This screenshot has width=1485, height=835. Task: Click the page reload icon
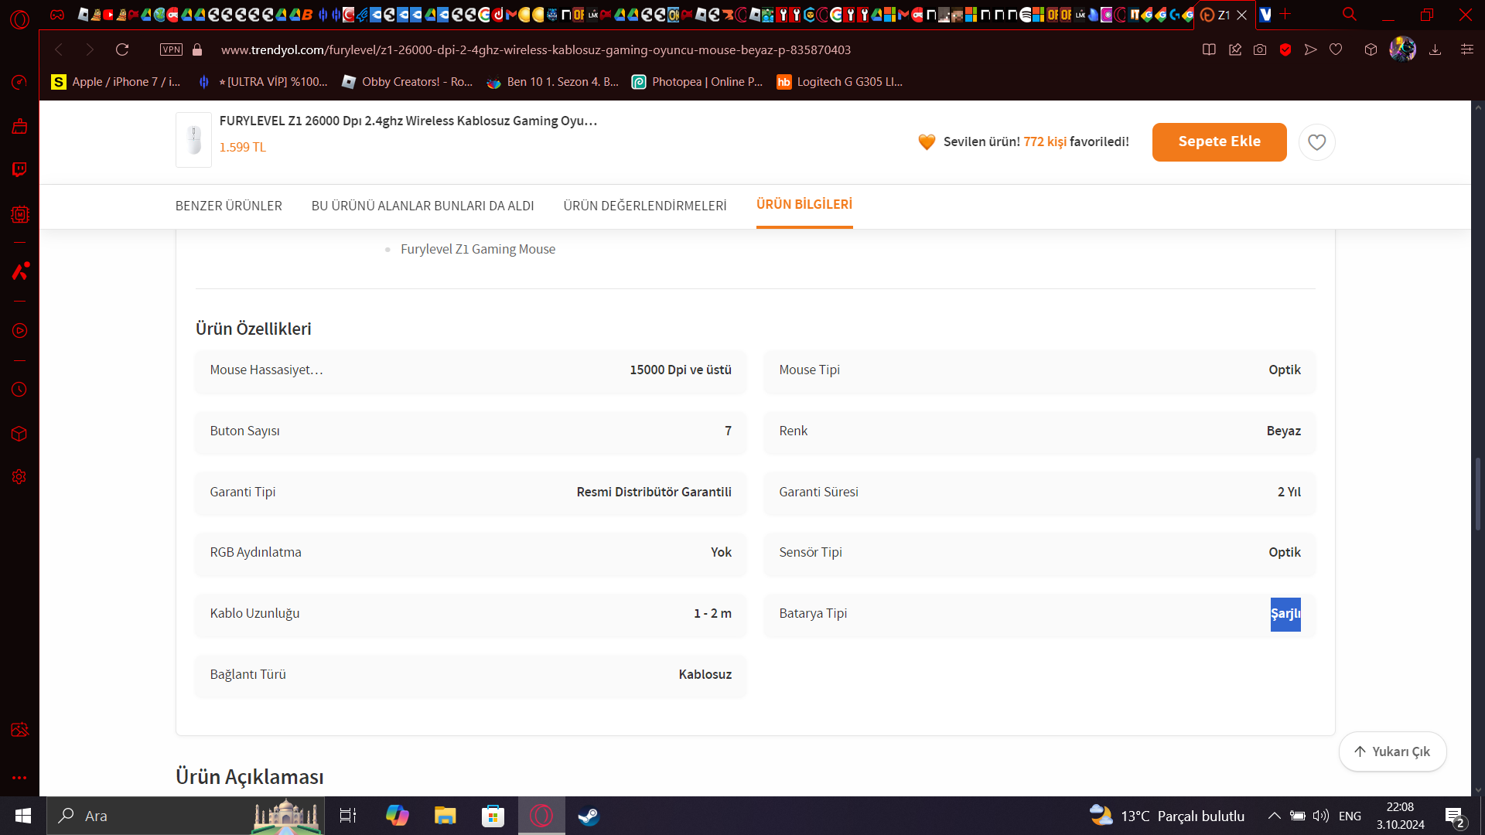click(122, 49)
